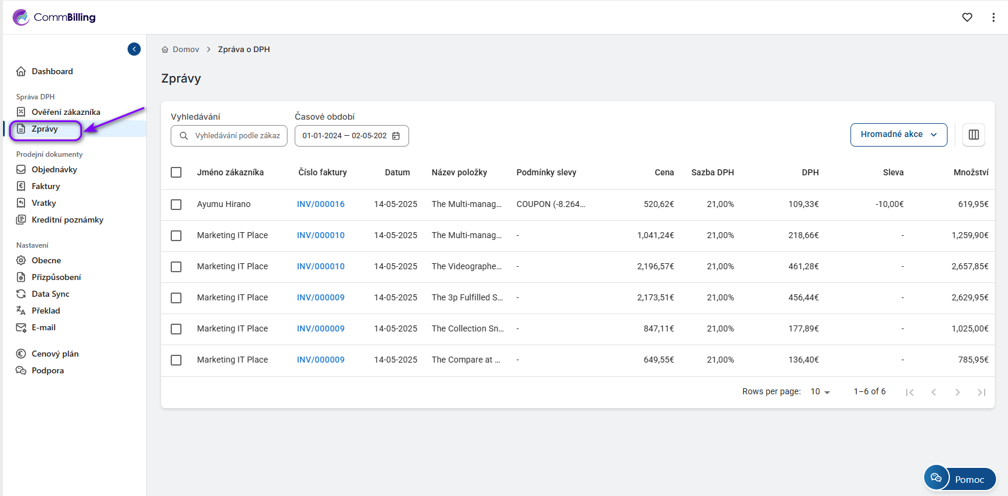This screenshot has width=1008, height=496.
Task: Click the home icon in breadcrumb
Action: (165, 50)
